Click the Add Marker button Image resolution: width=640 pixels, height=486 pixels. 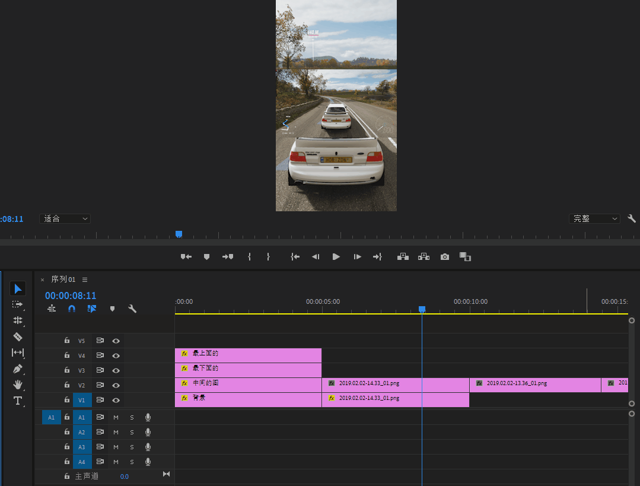pyautogui.click(x=206, y=257)
